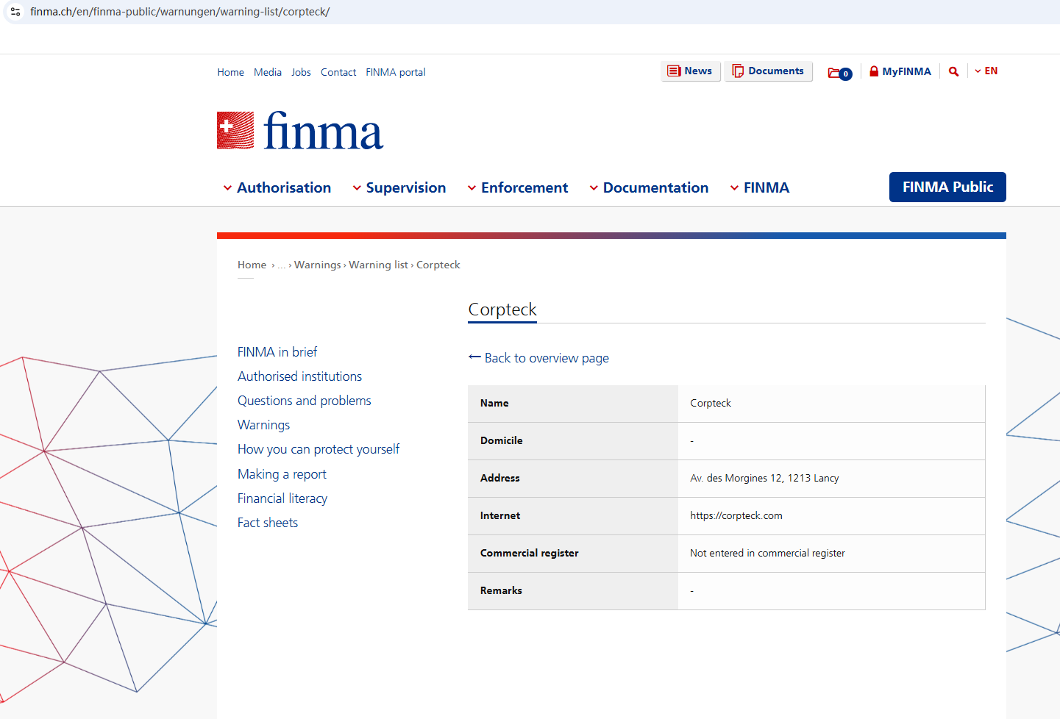Open How you can protect yourself
Image resolution: width=1060 pixels, height=719 pixels.
[x=318, y=449]
